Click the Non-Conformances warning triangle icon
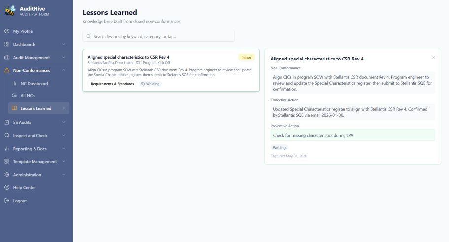The height and width of the screenshot is (242, 449). coord(7,70)
